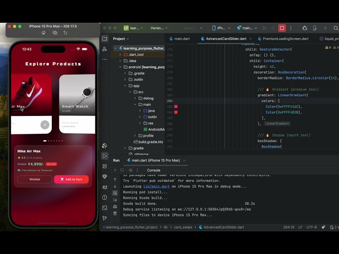Close the AdvancedCardSlider.dart tab
The height and width of the screenshot is (254, 339).
tap(251, 39)
